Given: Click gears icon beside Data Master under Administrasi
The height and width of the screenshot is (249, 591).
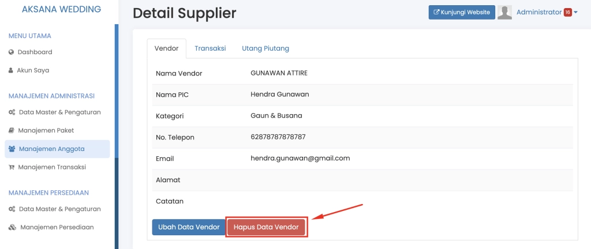Looking at the screenshot, I should pos(12,112).
